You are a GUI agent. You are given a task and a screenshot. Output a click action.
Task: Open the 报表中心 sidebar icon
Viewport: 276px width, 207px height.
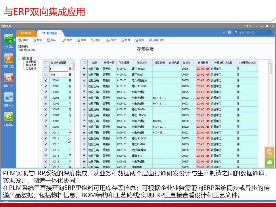8,97
